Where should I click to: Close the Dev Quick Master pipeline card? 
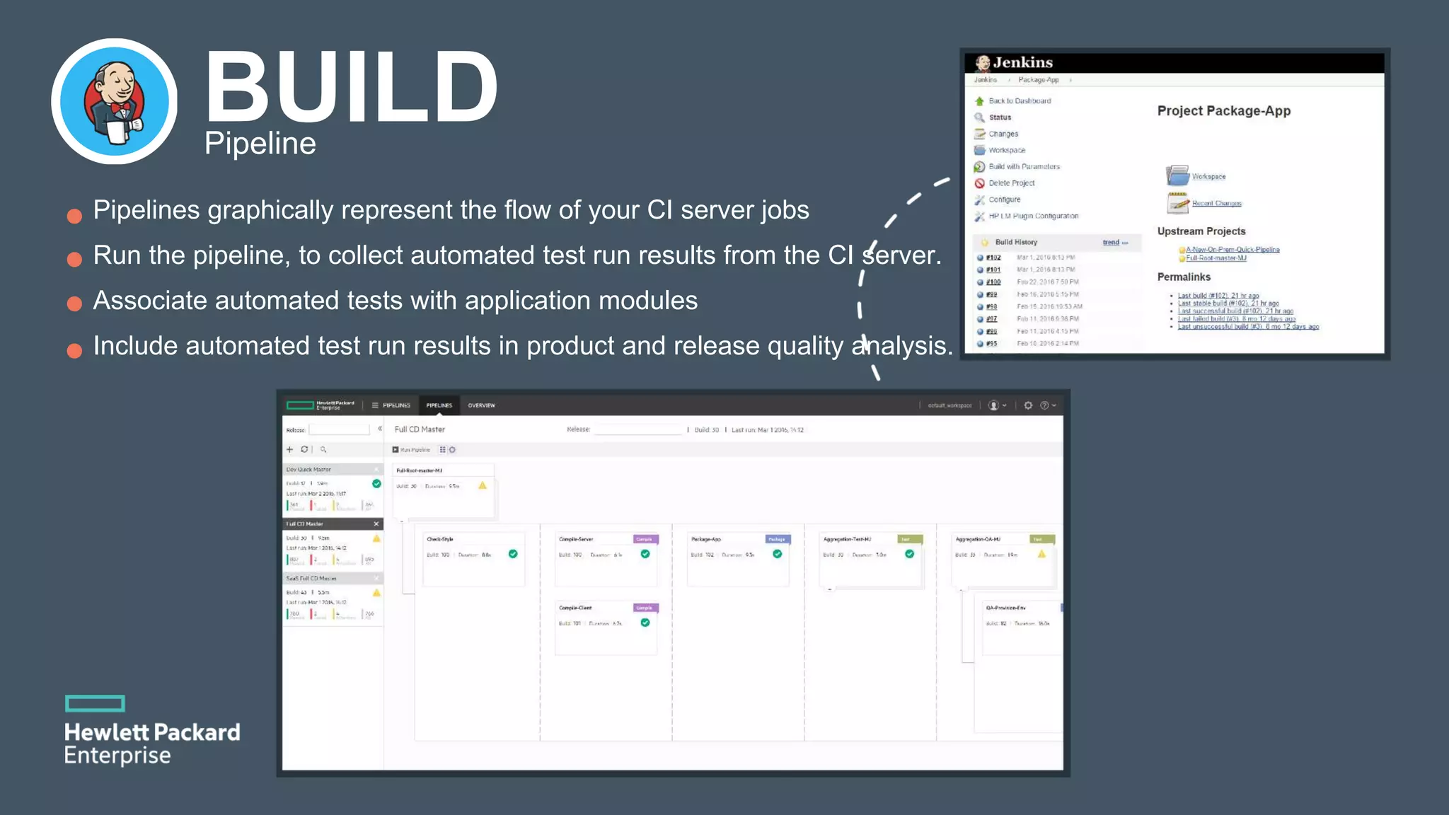(376, 469)
